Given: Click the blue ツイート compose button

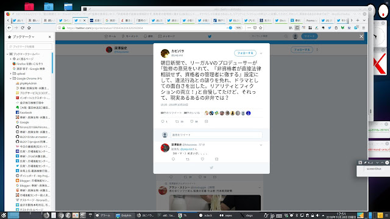Looking at the screenshot, I should tap(310, 36).
